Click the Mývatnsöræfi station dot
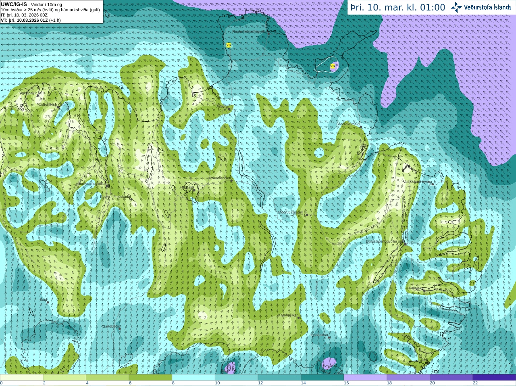The image size is (516, 386). [x=231, y=181]
